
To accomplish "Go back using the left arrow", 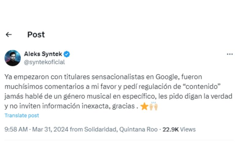I will pyautogui.click(x=9, y=35).
